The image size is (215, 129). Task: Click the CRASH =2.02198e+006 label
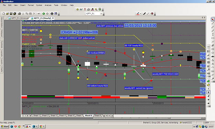[79, 32]
